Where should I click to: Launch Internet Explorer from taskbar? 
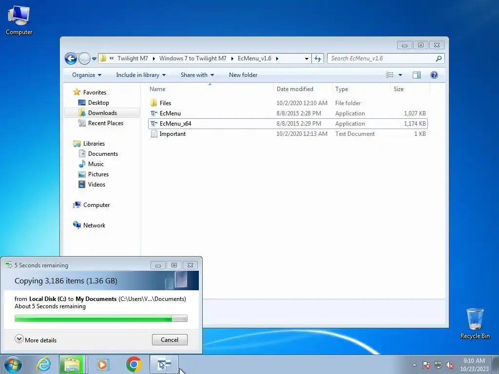click(43, 364)
